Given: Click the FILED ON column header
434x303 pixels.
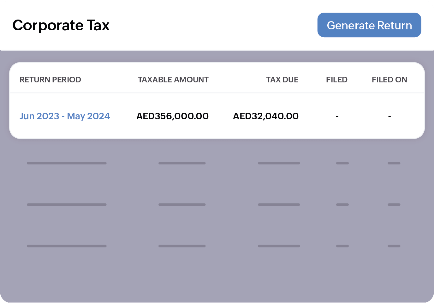Looking at the screenshot, I should 389,80.
